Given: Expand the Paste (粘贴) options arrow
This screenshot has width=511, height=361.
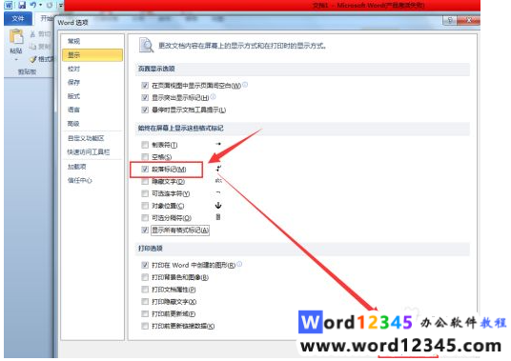Looking at the screenshot, I should coord(16,60).
